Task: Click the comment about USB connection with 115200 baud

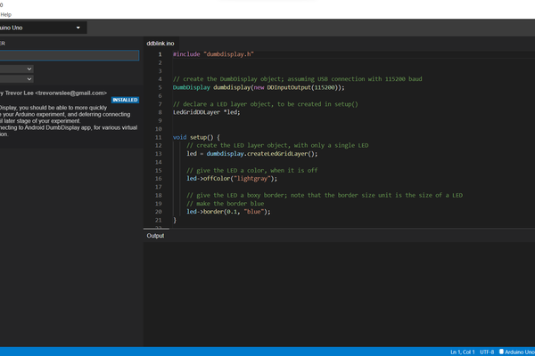Action: pyautogui.click(x=298, y=79)
